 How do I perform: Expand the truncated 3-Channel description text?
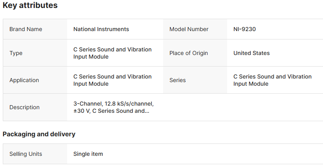113,104
